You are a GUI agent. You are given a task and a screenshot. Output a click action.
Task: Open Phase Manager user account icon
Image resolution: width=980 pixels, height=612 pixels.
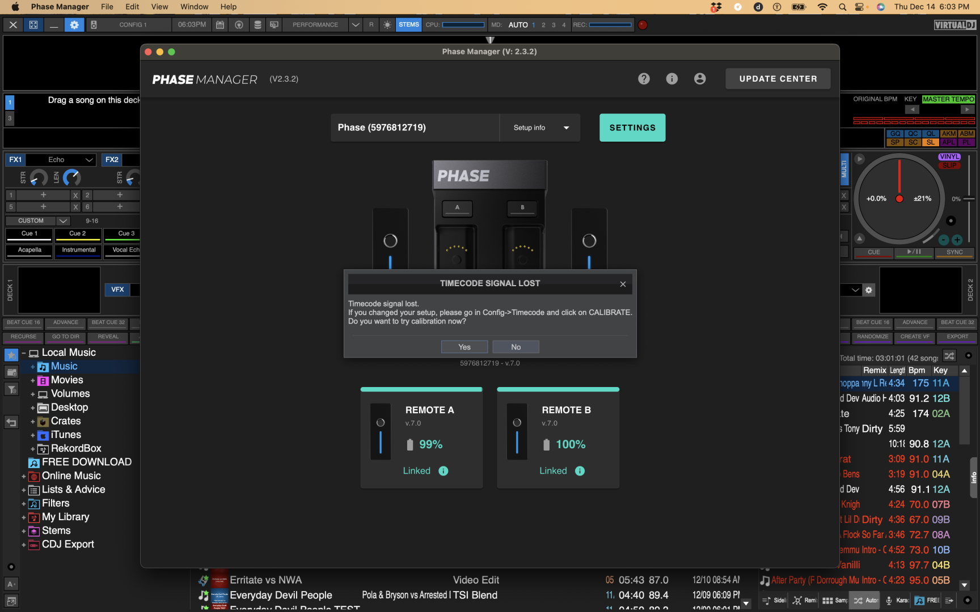(700, 79)
